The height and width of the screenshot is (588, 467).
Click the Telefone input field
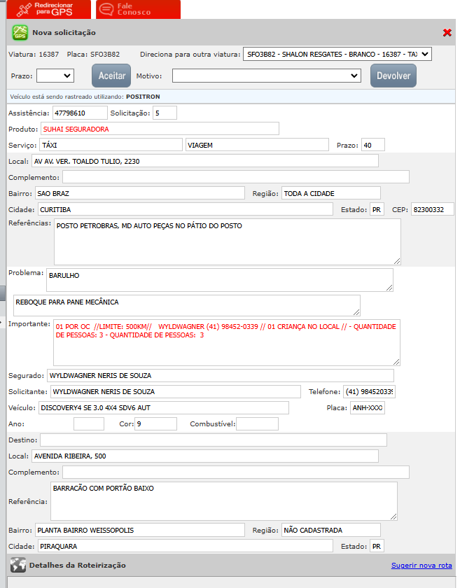[x=370, y=391]
